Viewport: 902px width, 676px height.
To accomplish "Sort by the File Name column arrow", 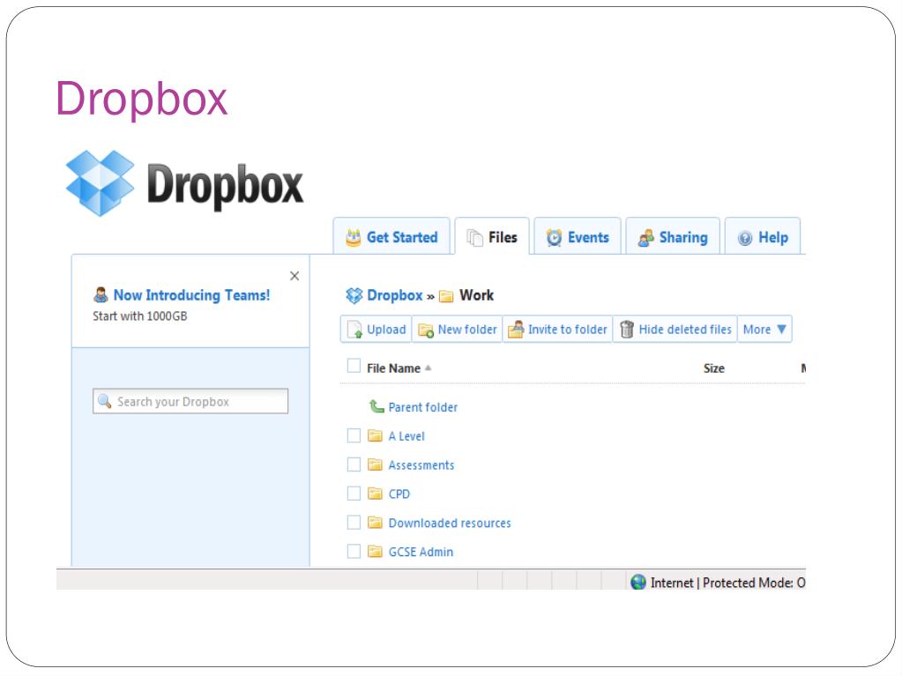I will 428,368.
